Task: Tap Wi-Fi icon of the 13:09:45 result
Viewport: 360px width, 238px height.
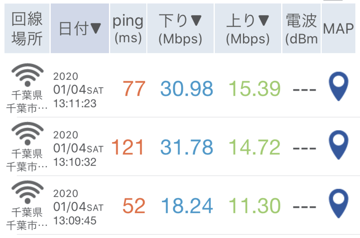Action: 27,192
